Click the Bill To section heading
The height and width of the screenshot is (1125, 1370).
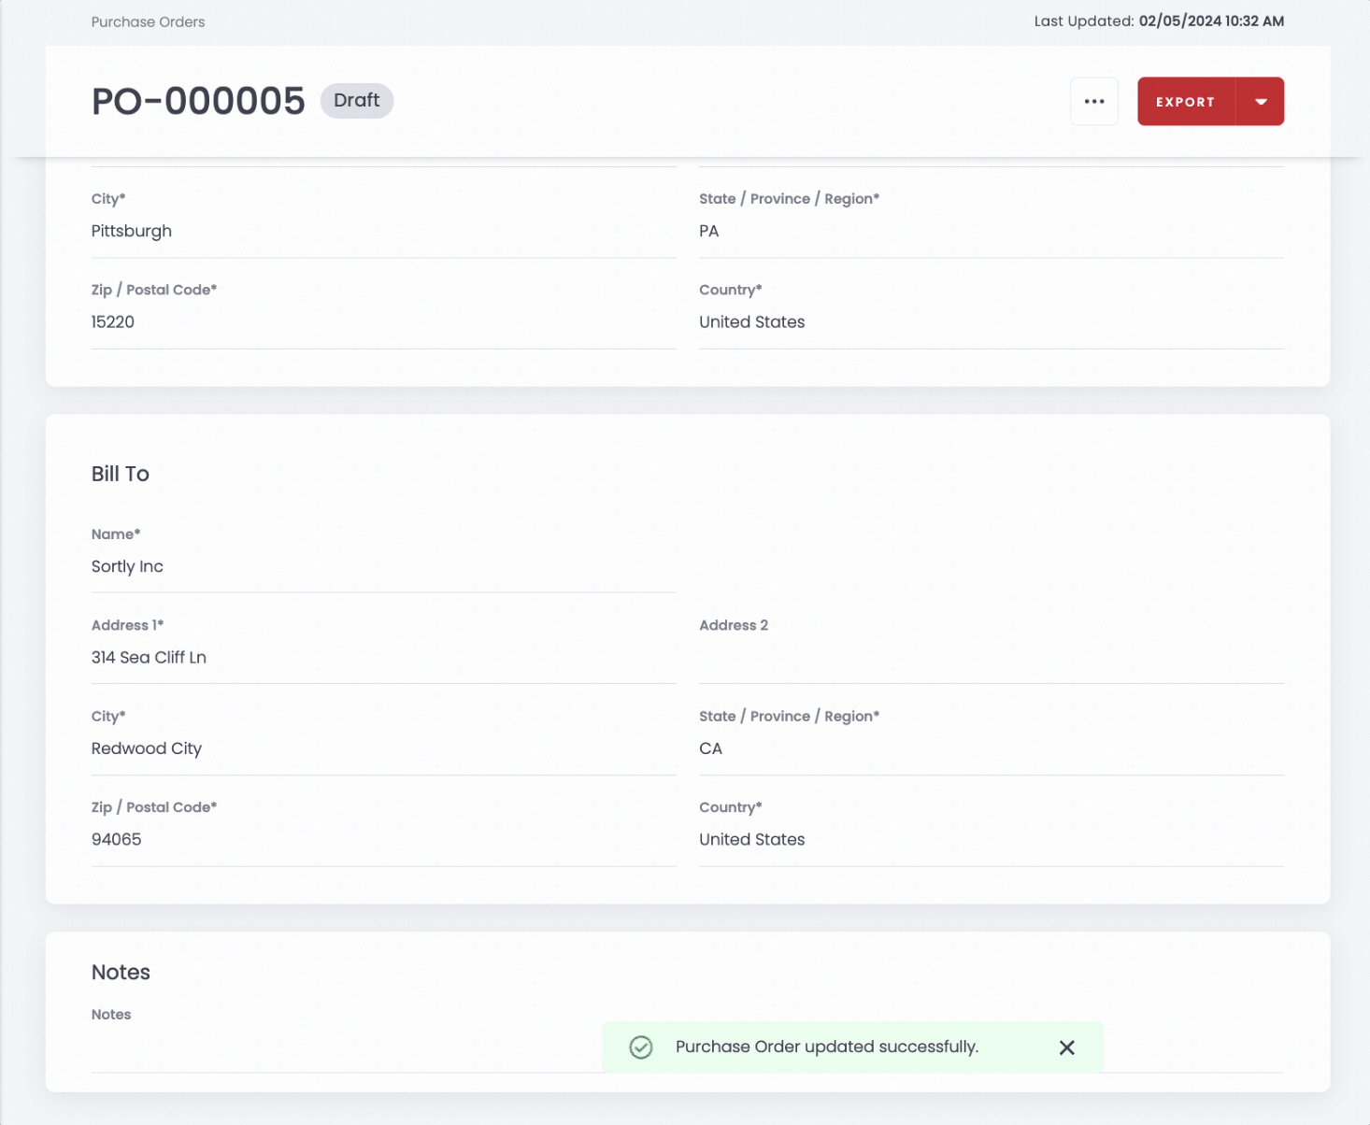click(121, 474)
